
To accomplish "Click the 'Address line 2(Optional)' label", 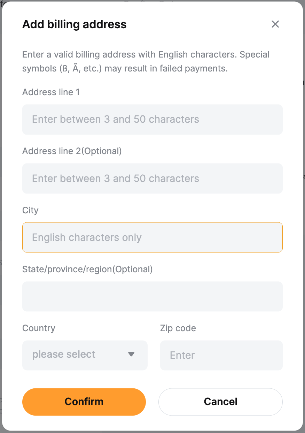I will click(x=72, y=151).
